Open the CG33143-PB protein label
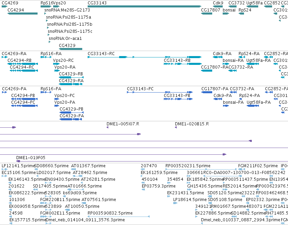Screen dimensions: 288x225 (177, 96)
